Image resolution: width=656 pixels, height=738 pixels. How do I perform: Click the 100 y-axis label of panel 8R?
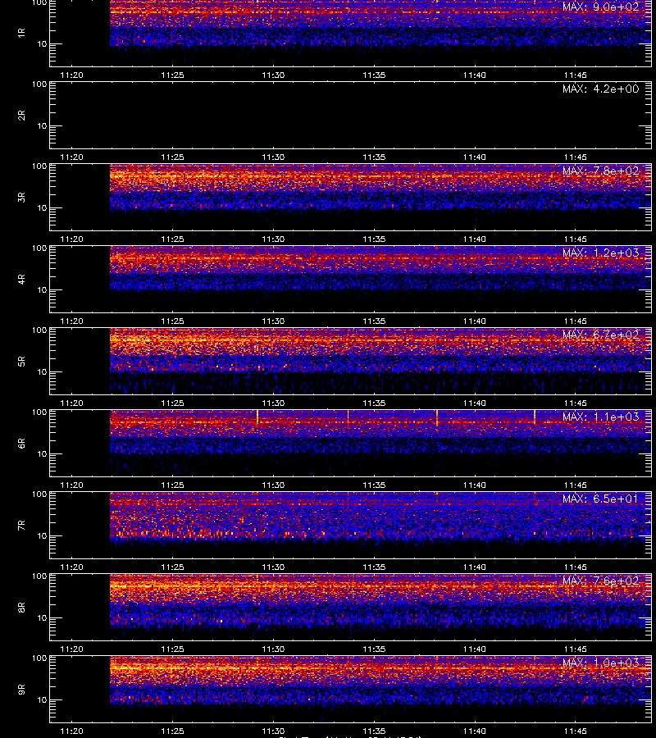(39, 576)
